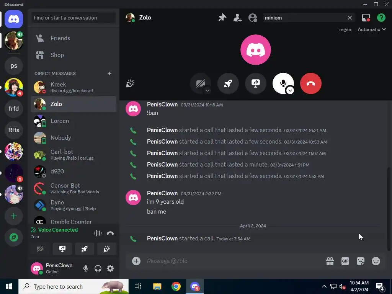Create DM with plus next to Direct Messages
This screenshot has width=392, height=294.
click(109, 73)
